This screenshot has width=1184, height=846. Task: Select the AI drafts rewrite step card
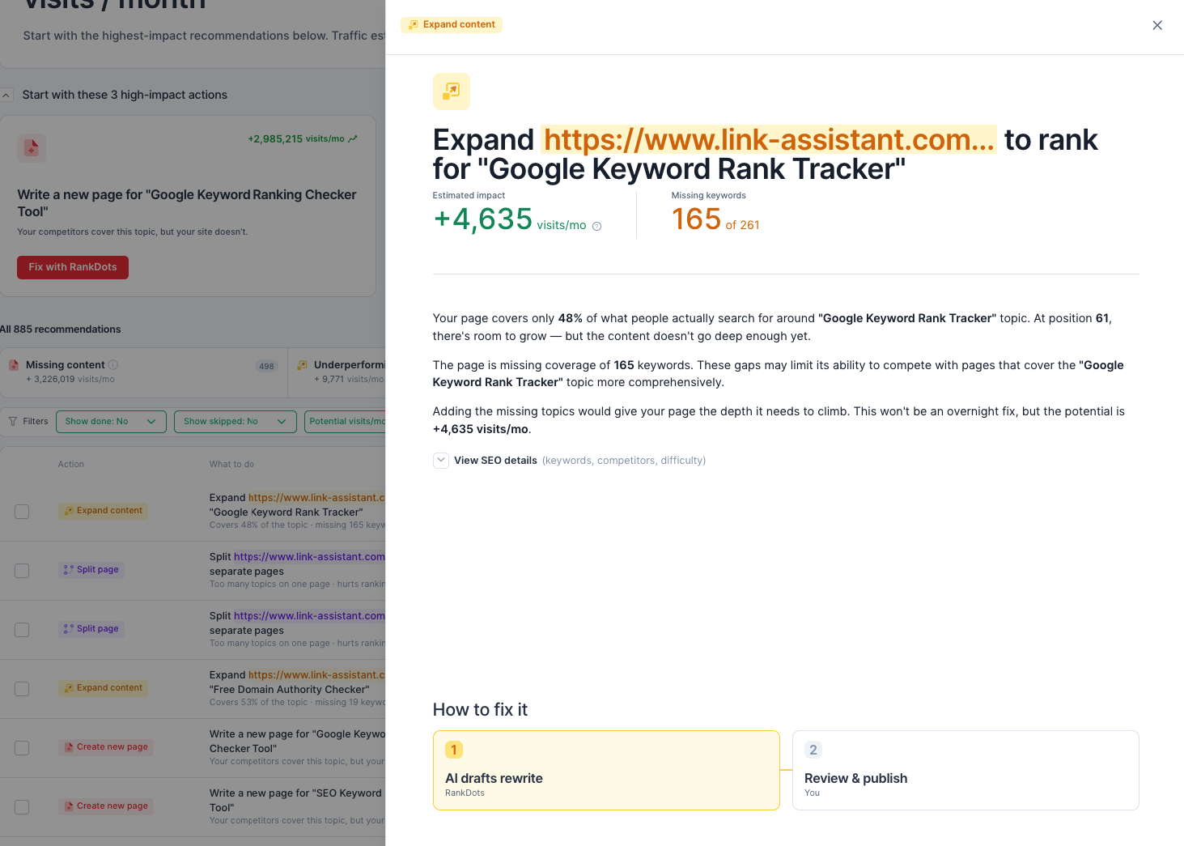click(x=606, y=770)
